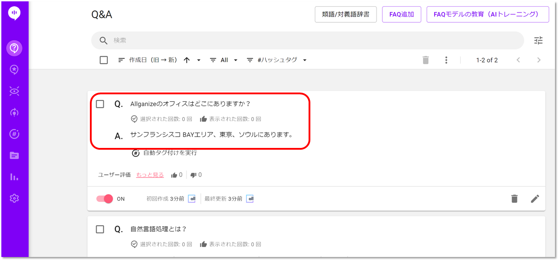Screen dimensions: 559x261
Task: Open the star badge sidebar item
Action: coord(14,69)
